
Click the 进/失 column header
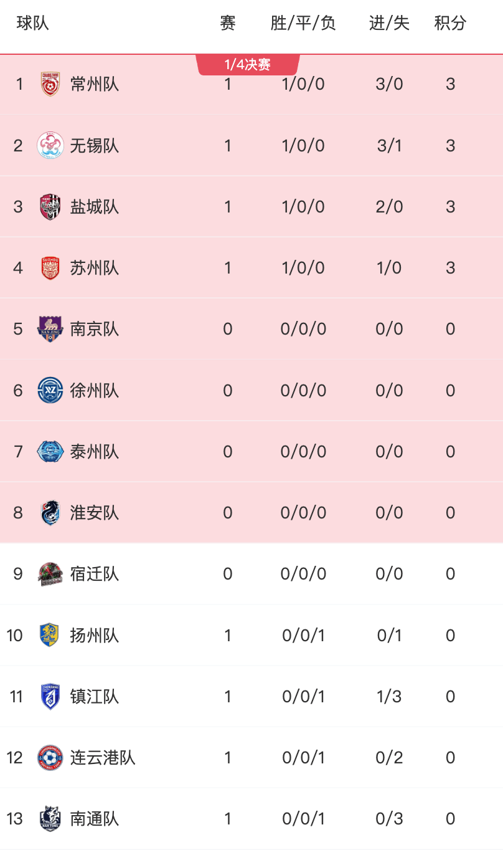pyautogui.click(x=389, y=24)
